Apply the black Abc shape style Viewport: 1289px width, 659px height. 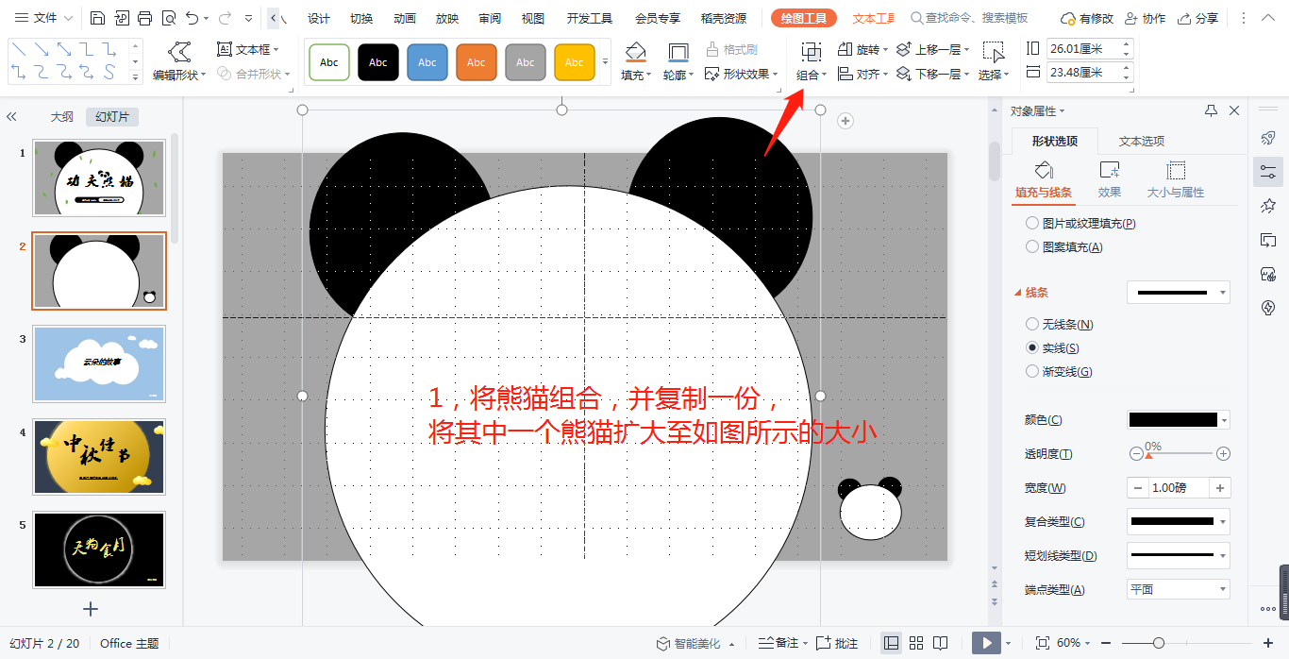click(378, 62)
